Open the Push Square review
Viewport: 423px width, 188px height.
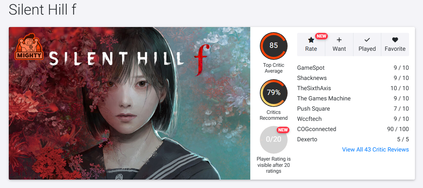coord(353,109)
